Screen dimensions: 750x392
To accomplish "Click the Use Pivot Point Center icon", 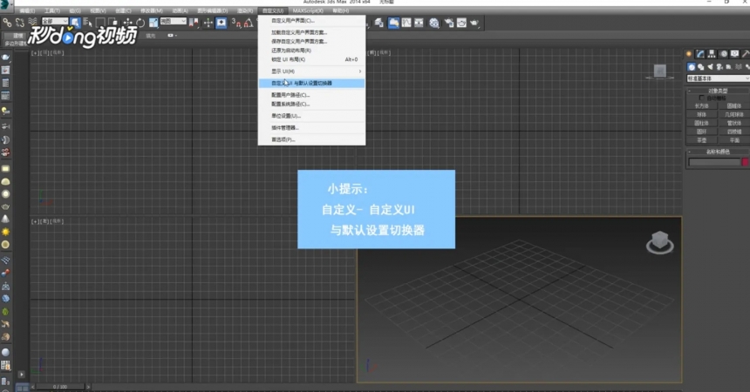I will [x=194, y=23].
